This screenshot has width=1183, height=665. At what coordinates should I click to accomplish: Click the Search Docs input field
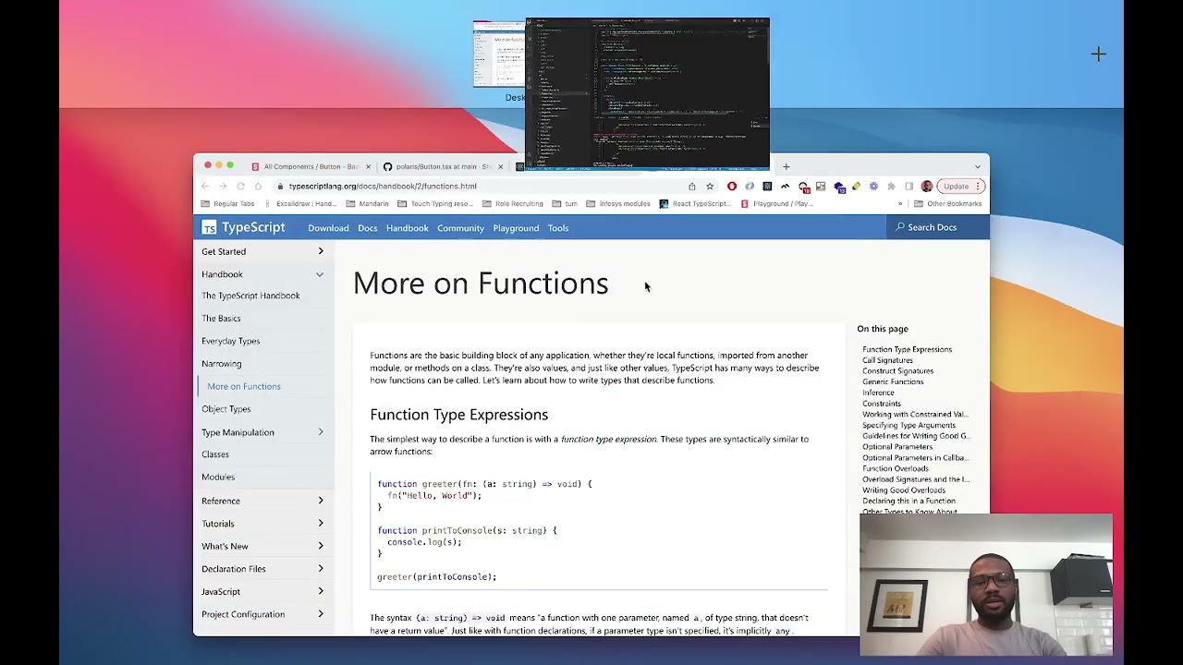coord(938,227)
